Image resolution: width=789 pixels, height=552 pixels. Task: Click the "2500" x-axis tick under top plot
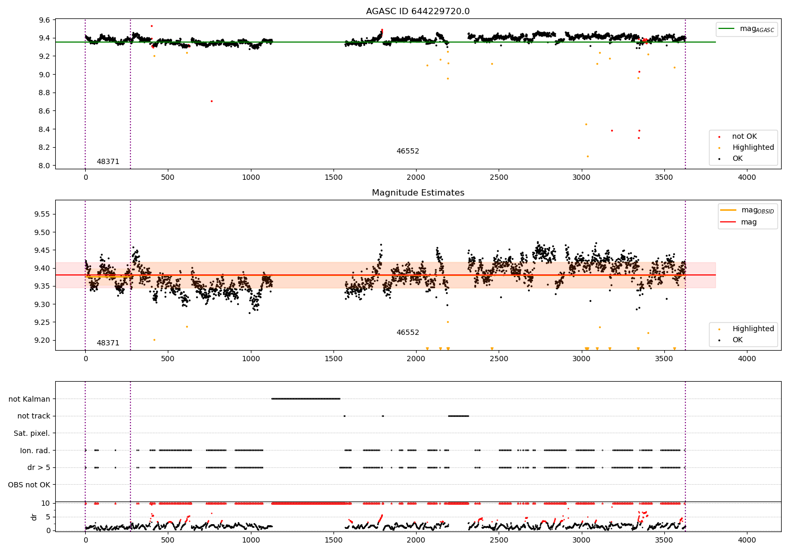499,177
